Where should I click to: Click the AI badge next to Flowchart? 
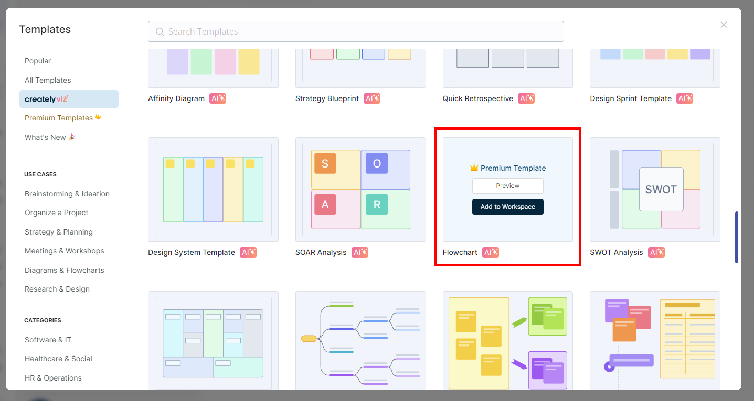pos(490,252)
